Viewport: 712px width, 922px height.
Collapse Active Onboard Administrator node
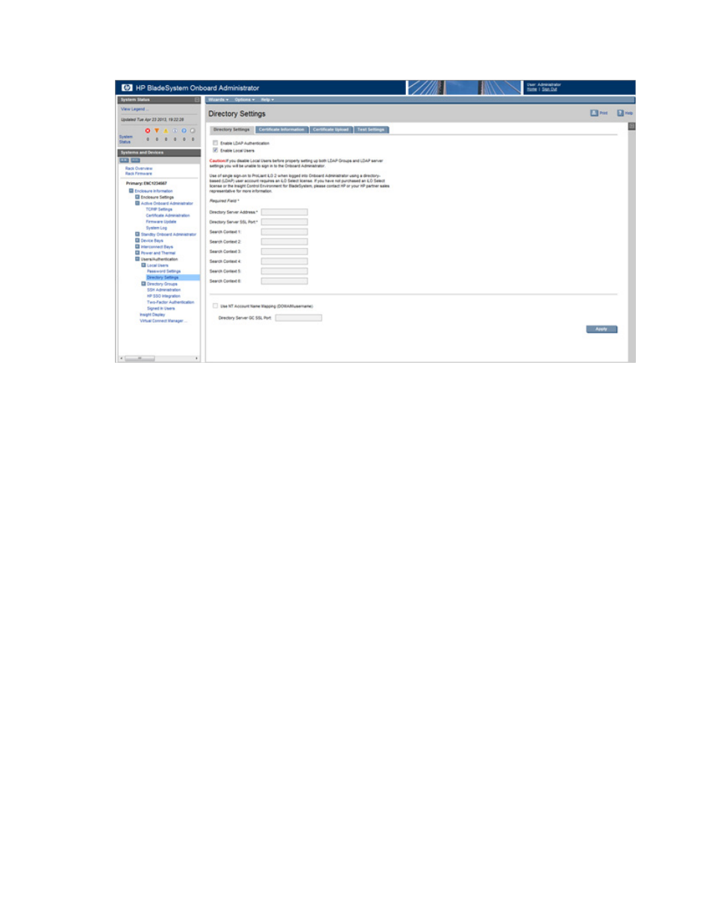pyautogui.click(x=137, y=202)
